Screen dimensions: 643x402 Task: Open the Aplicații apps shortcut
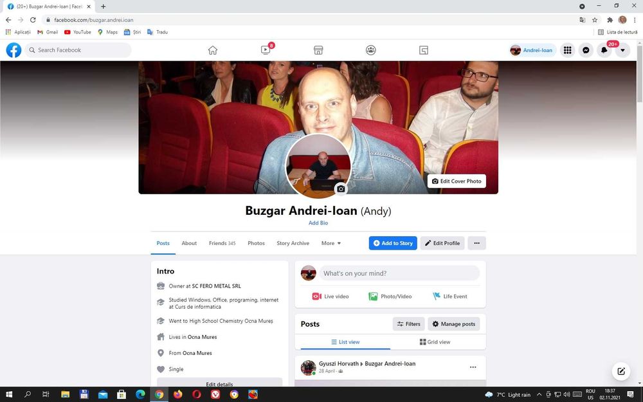click(18, 32)
